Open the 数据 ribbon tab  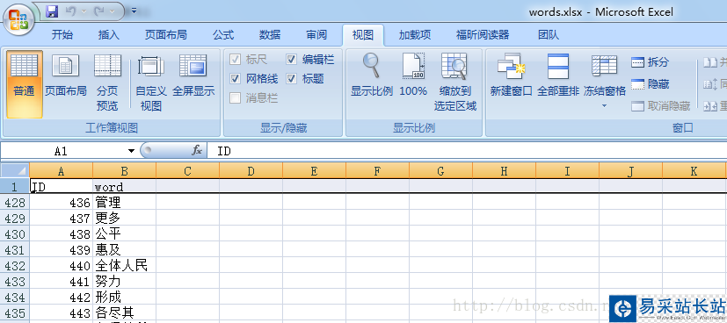point(270,35)
